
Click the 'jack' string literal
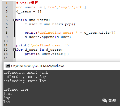(x=78, y=7)
